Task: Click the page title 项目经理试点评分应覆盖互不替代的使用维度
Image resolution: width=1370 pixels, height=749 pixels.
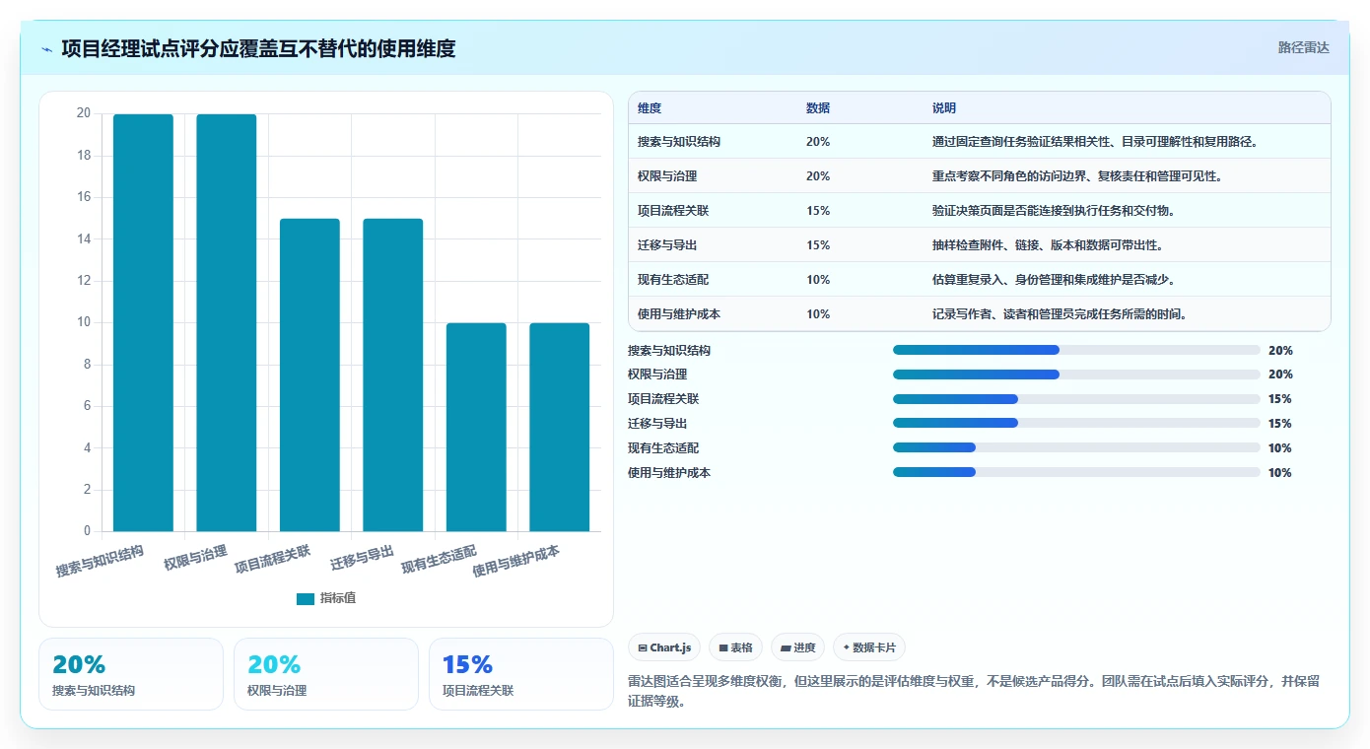Action: pos(258,48)
